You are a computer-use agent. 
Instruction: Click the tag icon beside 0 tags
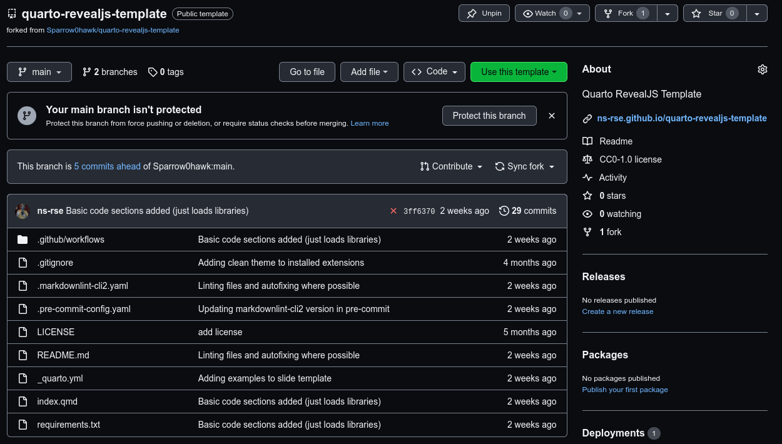pyautogui.click(x=153, y=72)
